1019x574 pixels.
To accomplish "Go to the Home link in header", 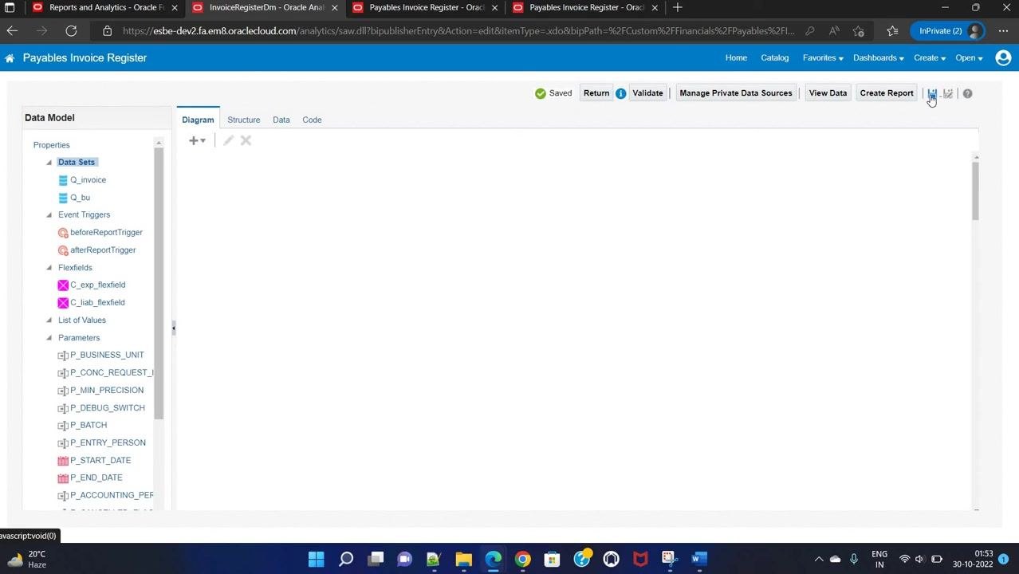I will [736, 58].
